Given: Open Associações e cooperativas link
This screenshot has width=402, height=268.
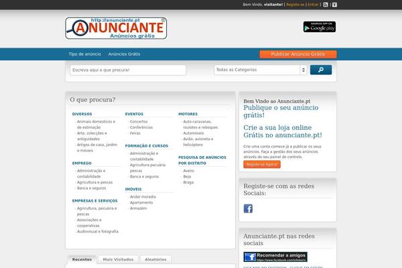Looking at the screenshot, I should click(x=89, y=223).
